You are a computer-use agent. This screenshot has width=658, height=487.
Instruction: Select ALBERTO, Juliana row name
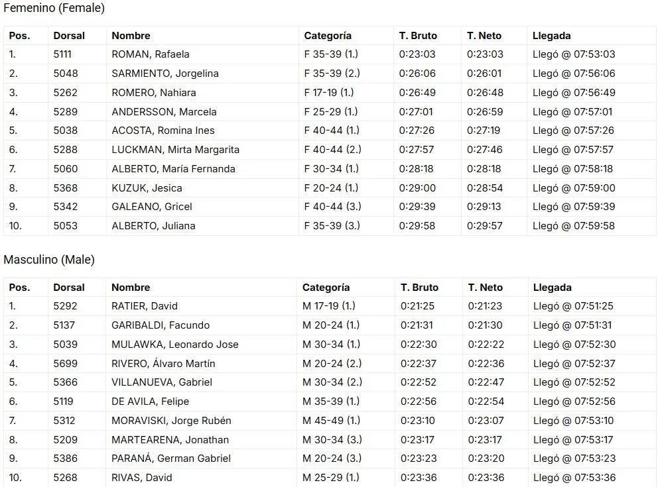153,226
